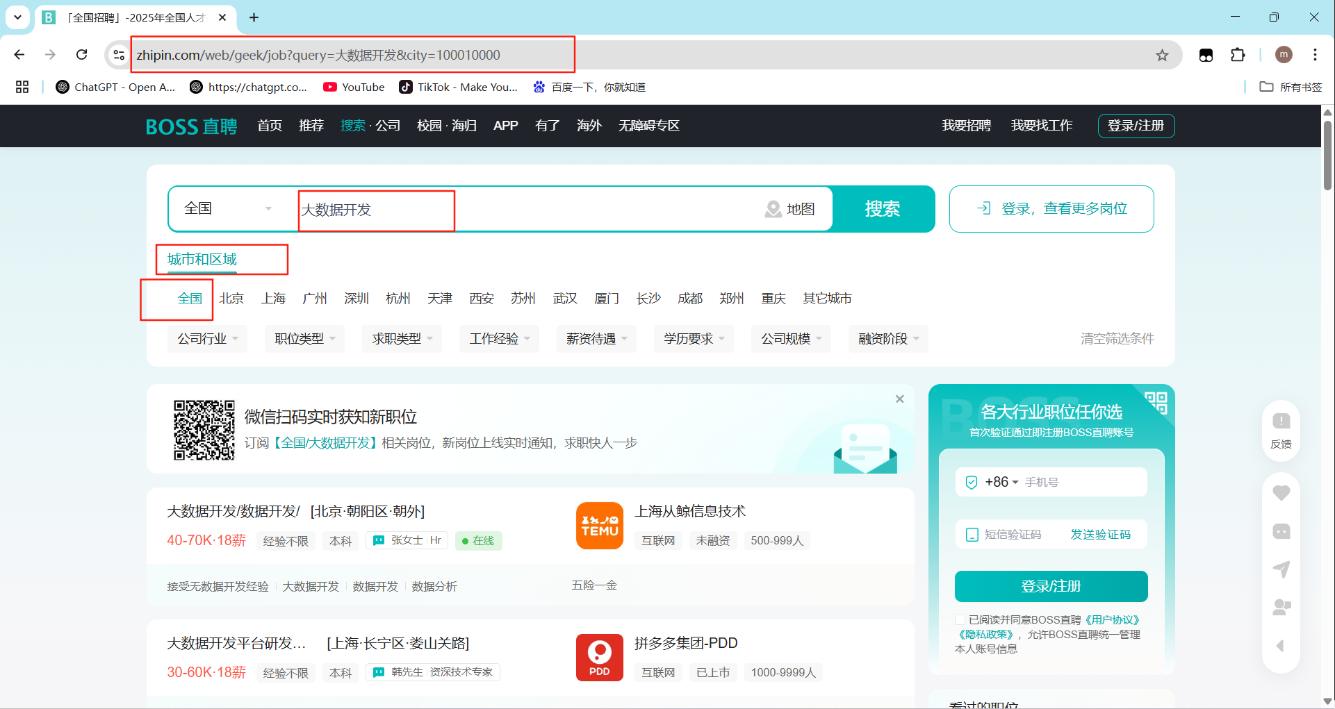Open the tab search chevron in title bar

click(x=17, y=17)
